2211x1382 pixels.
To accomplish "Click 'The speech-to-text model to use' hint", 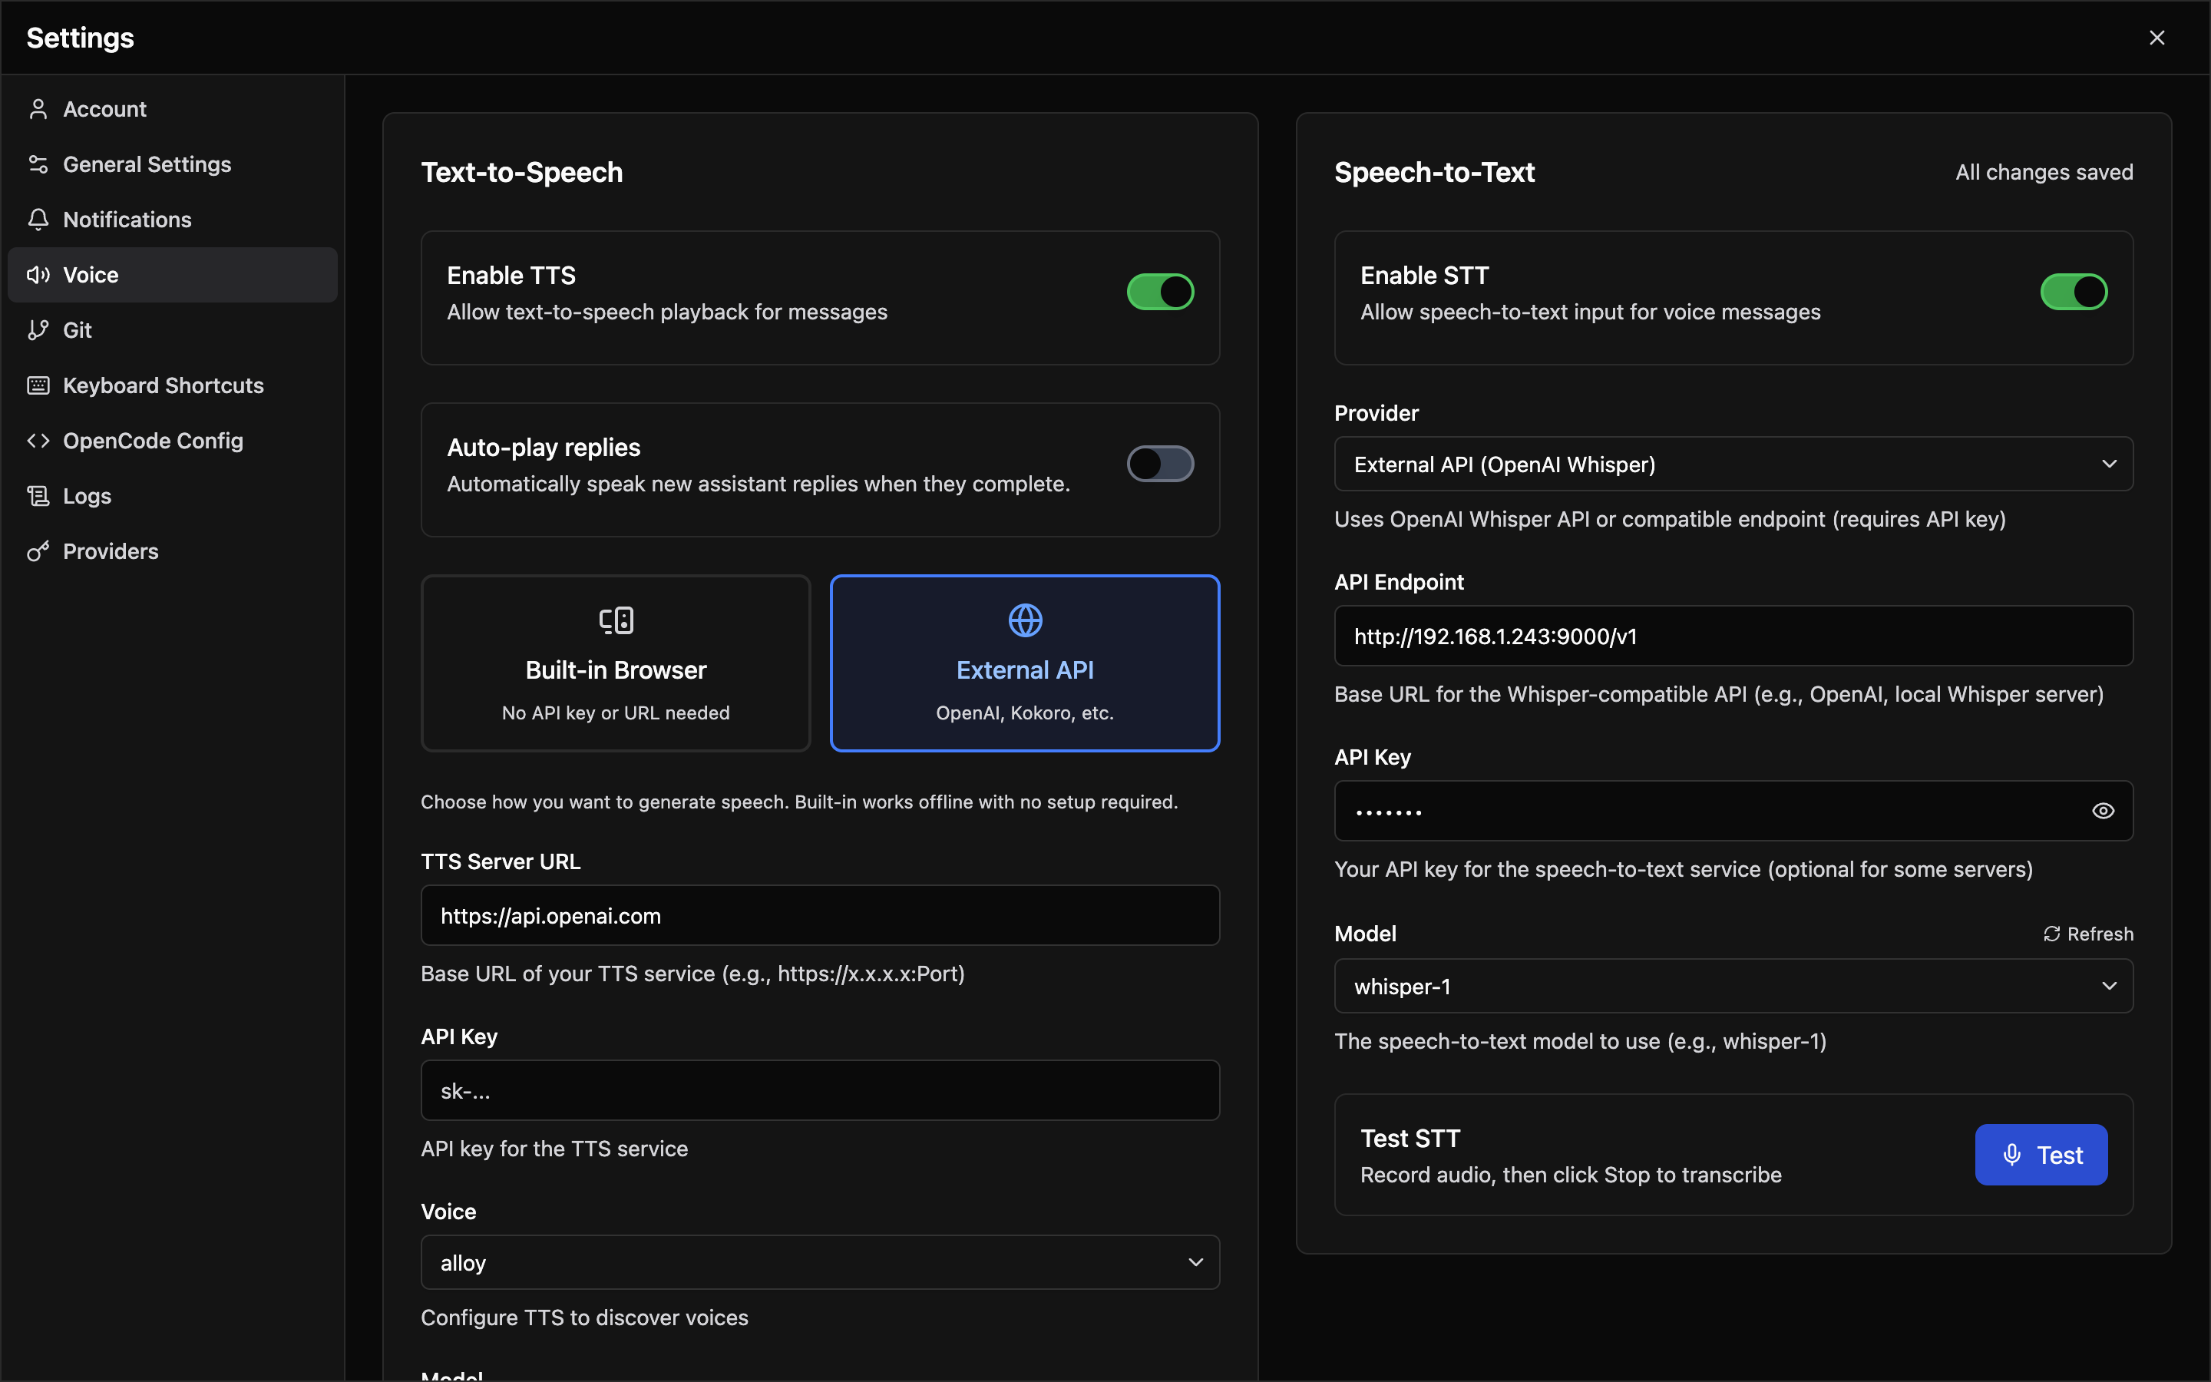I will [x=1581, y=1041].
